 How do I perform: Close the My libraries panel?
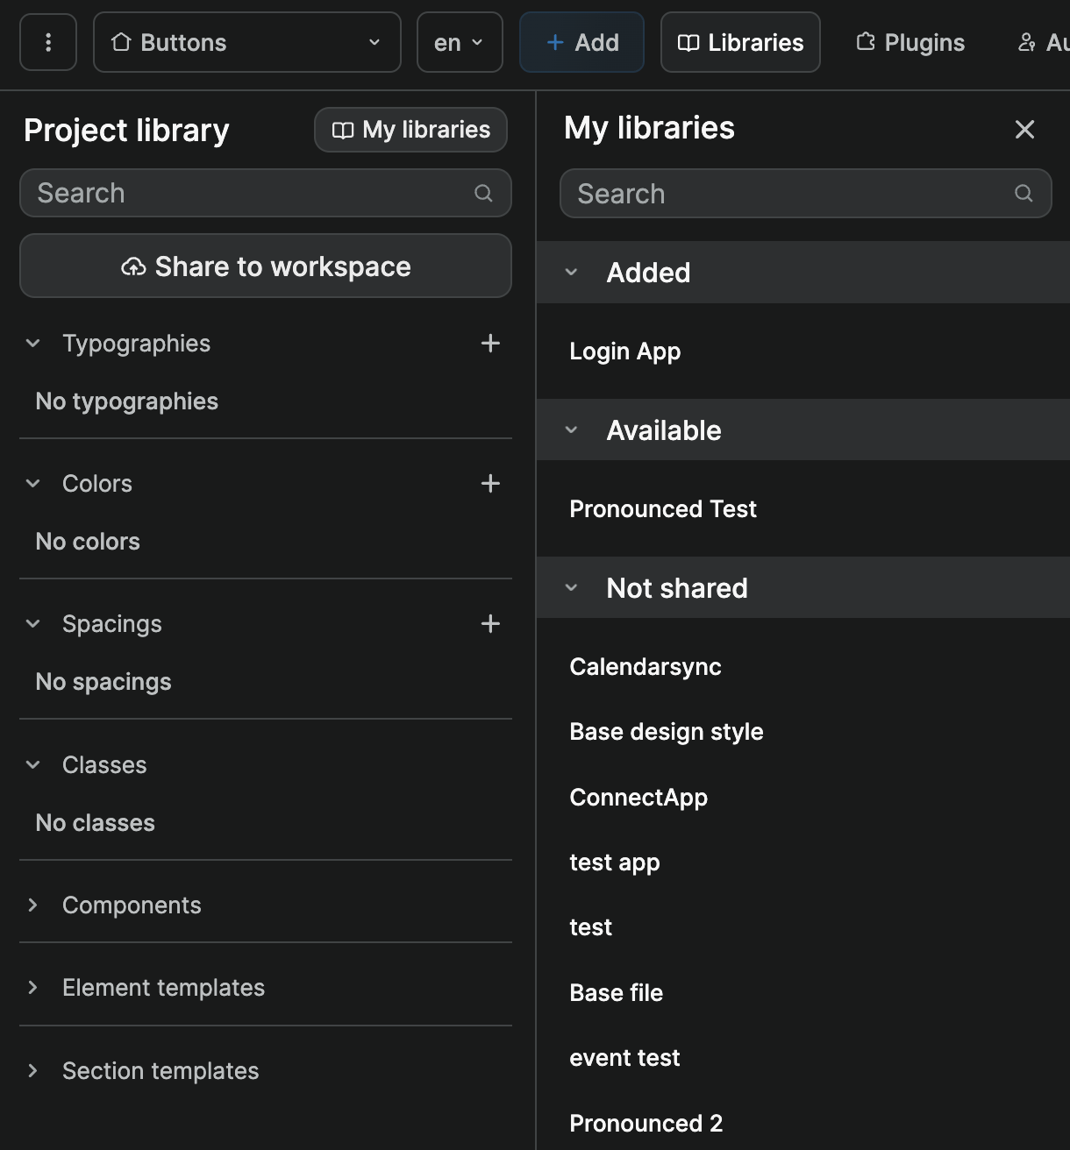pyautogui.click(x=1024, y=130)
